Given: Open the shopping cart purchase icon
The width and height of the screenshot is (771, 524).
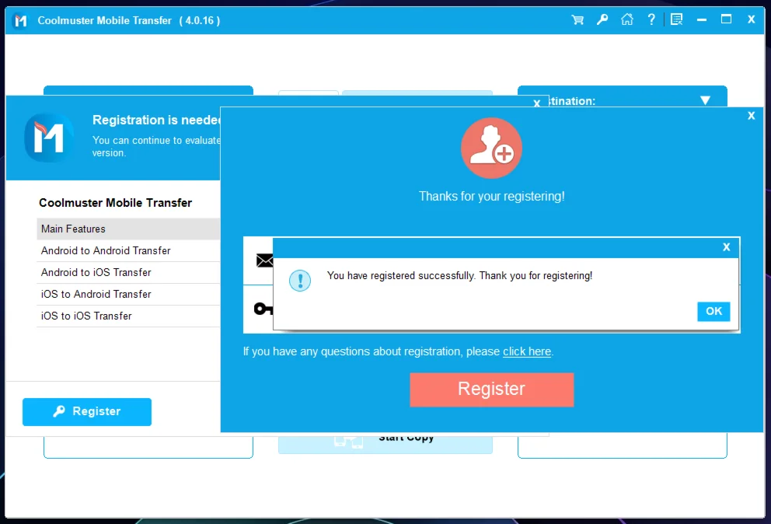Looking at the screenshot, I should [x=577, y=19].
